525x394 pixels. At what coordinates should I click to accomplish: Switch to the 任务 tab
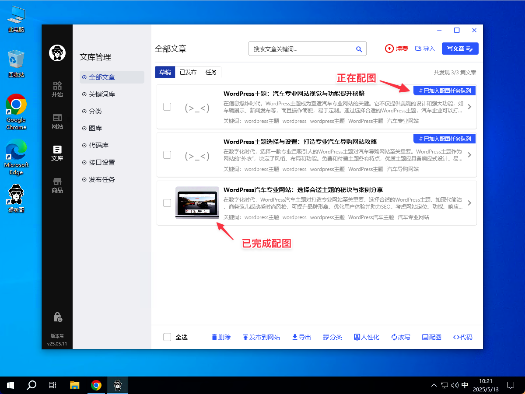pos(211,72)
